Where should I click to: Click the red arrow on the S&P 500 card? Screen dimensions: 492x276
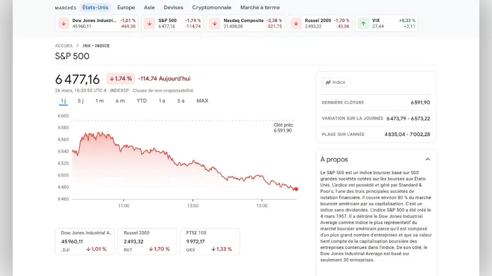[149, 23]
